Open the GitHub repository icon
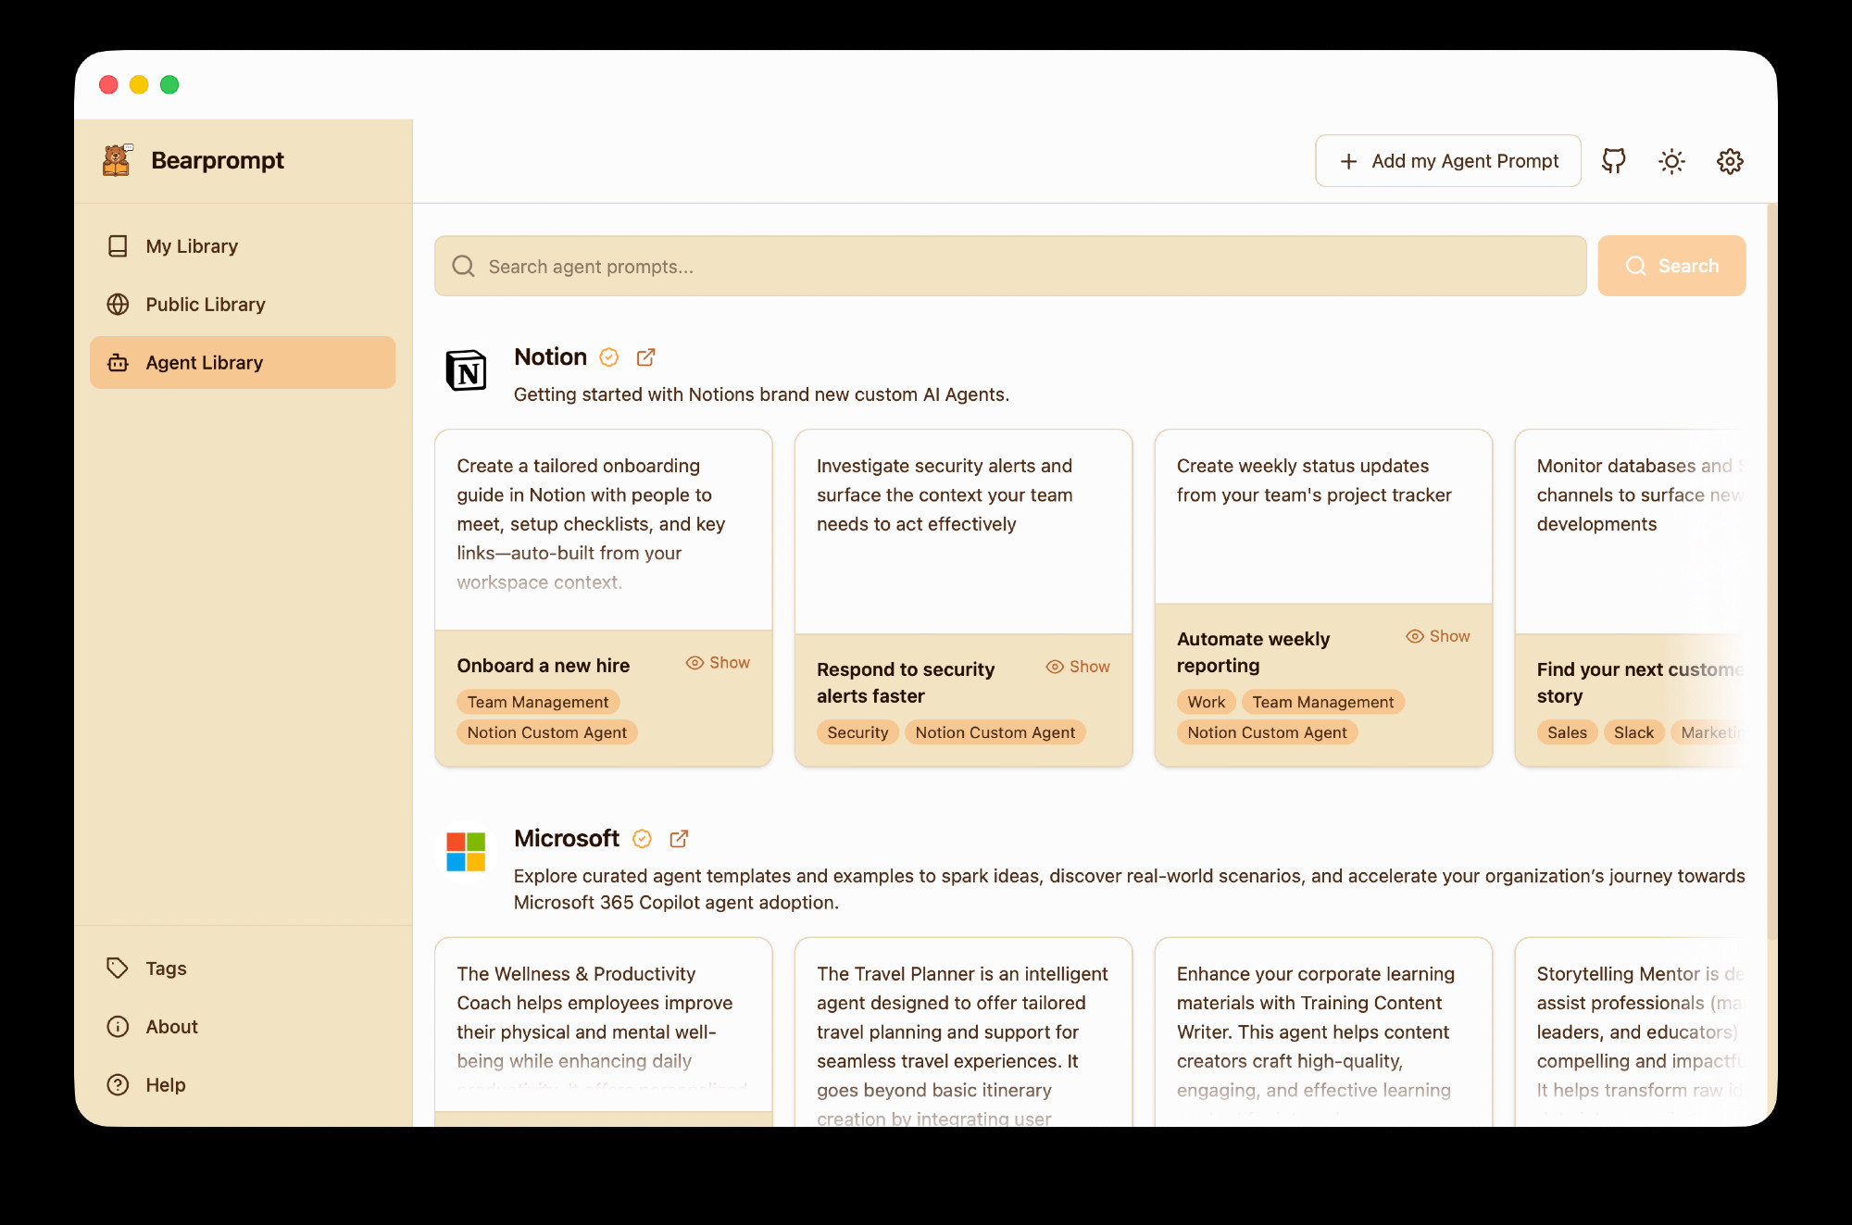The width and height of the screenshot is (1852, 1225). pos(1614,161)
